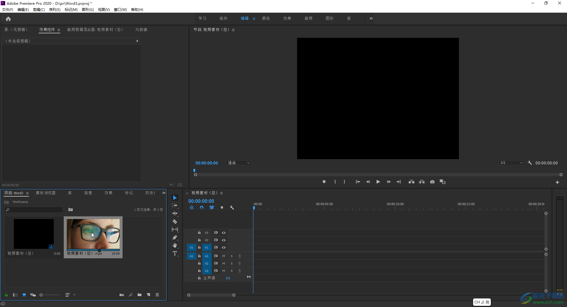567x307 pixels.
Task: Select the Razor tool
Action: (175, 221)
